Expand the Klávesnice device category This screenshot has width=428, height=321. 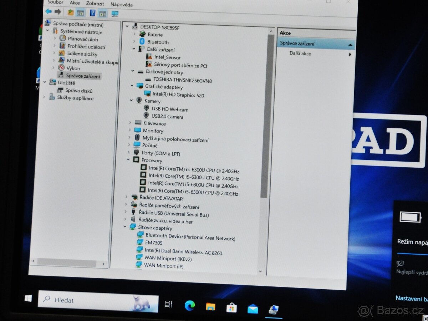(130, 122)
